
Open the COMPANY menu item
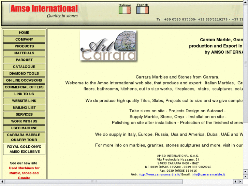pos(24,39)
